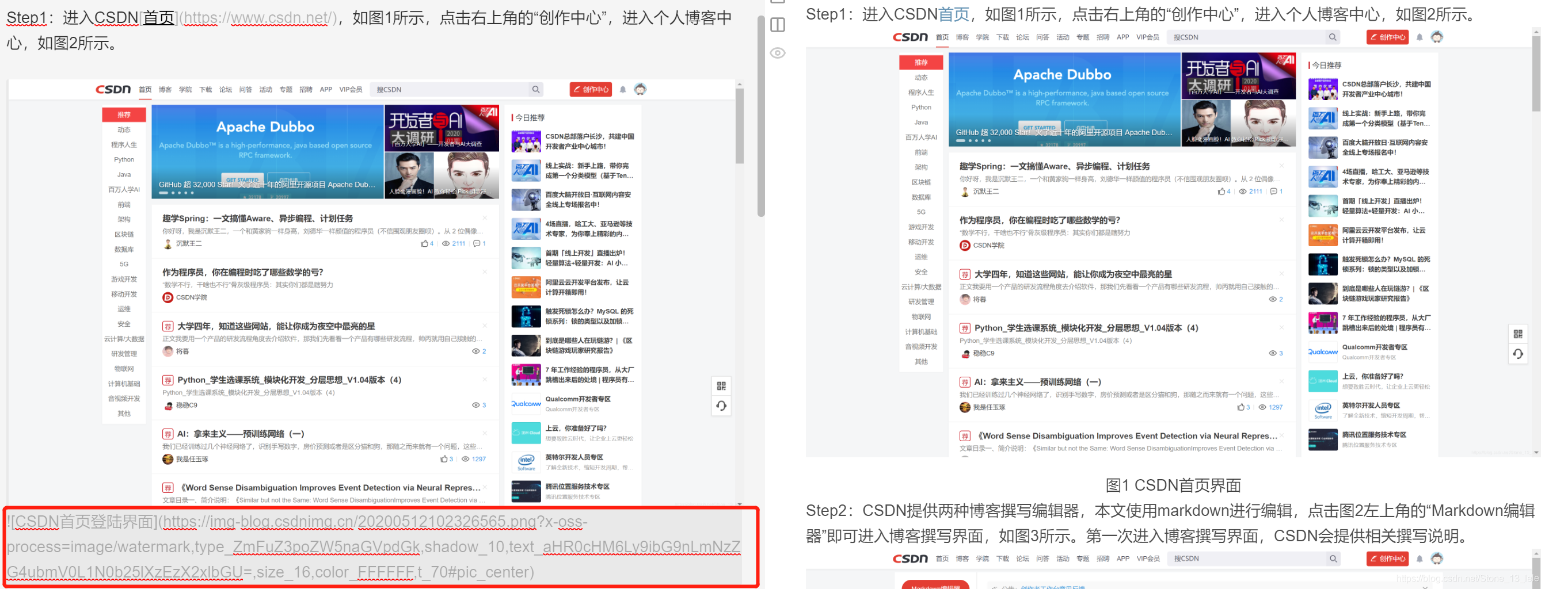Screen dimensions: 1545x589
Task: Click author 沉默王二 in the preview pane
Action: [x=985, y=191]
